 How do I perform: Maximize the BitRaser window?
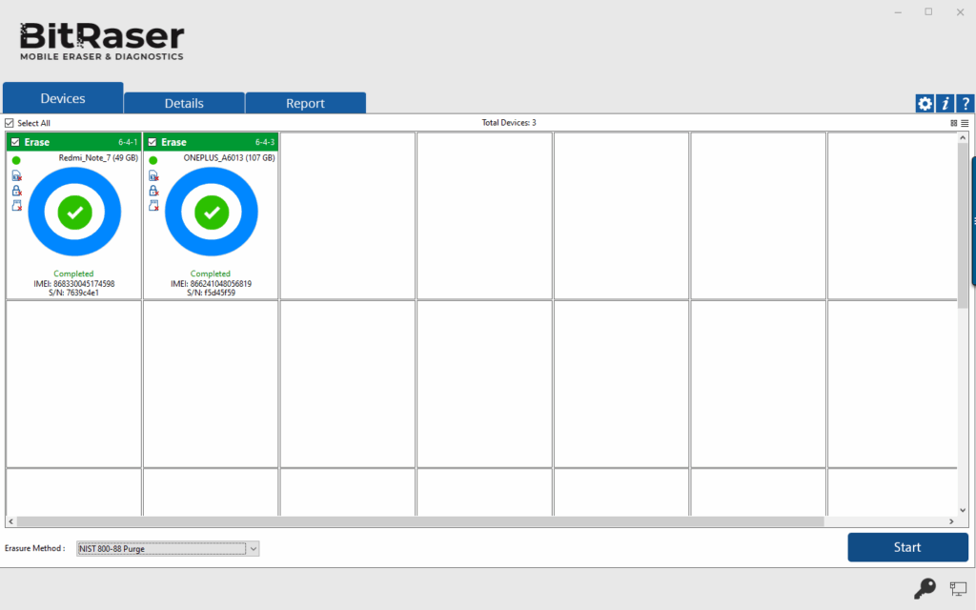[x=928, y=11]
